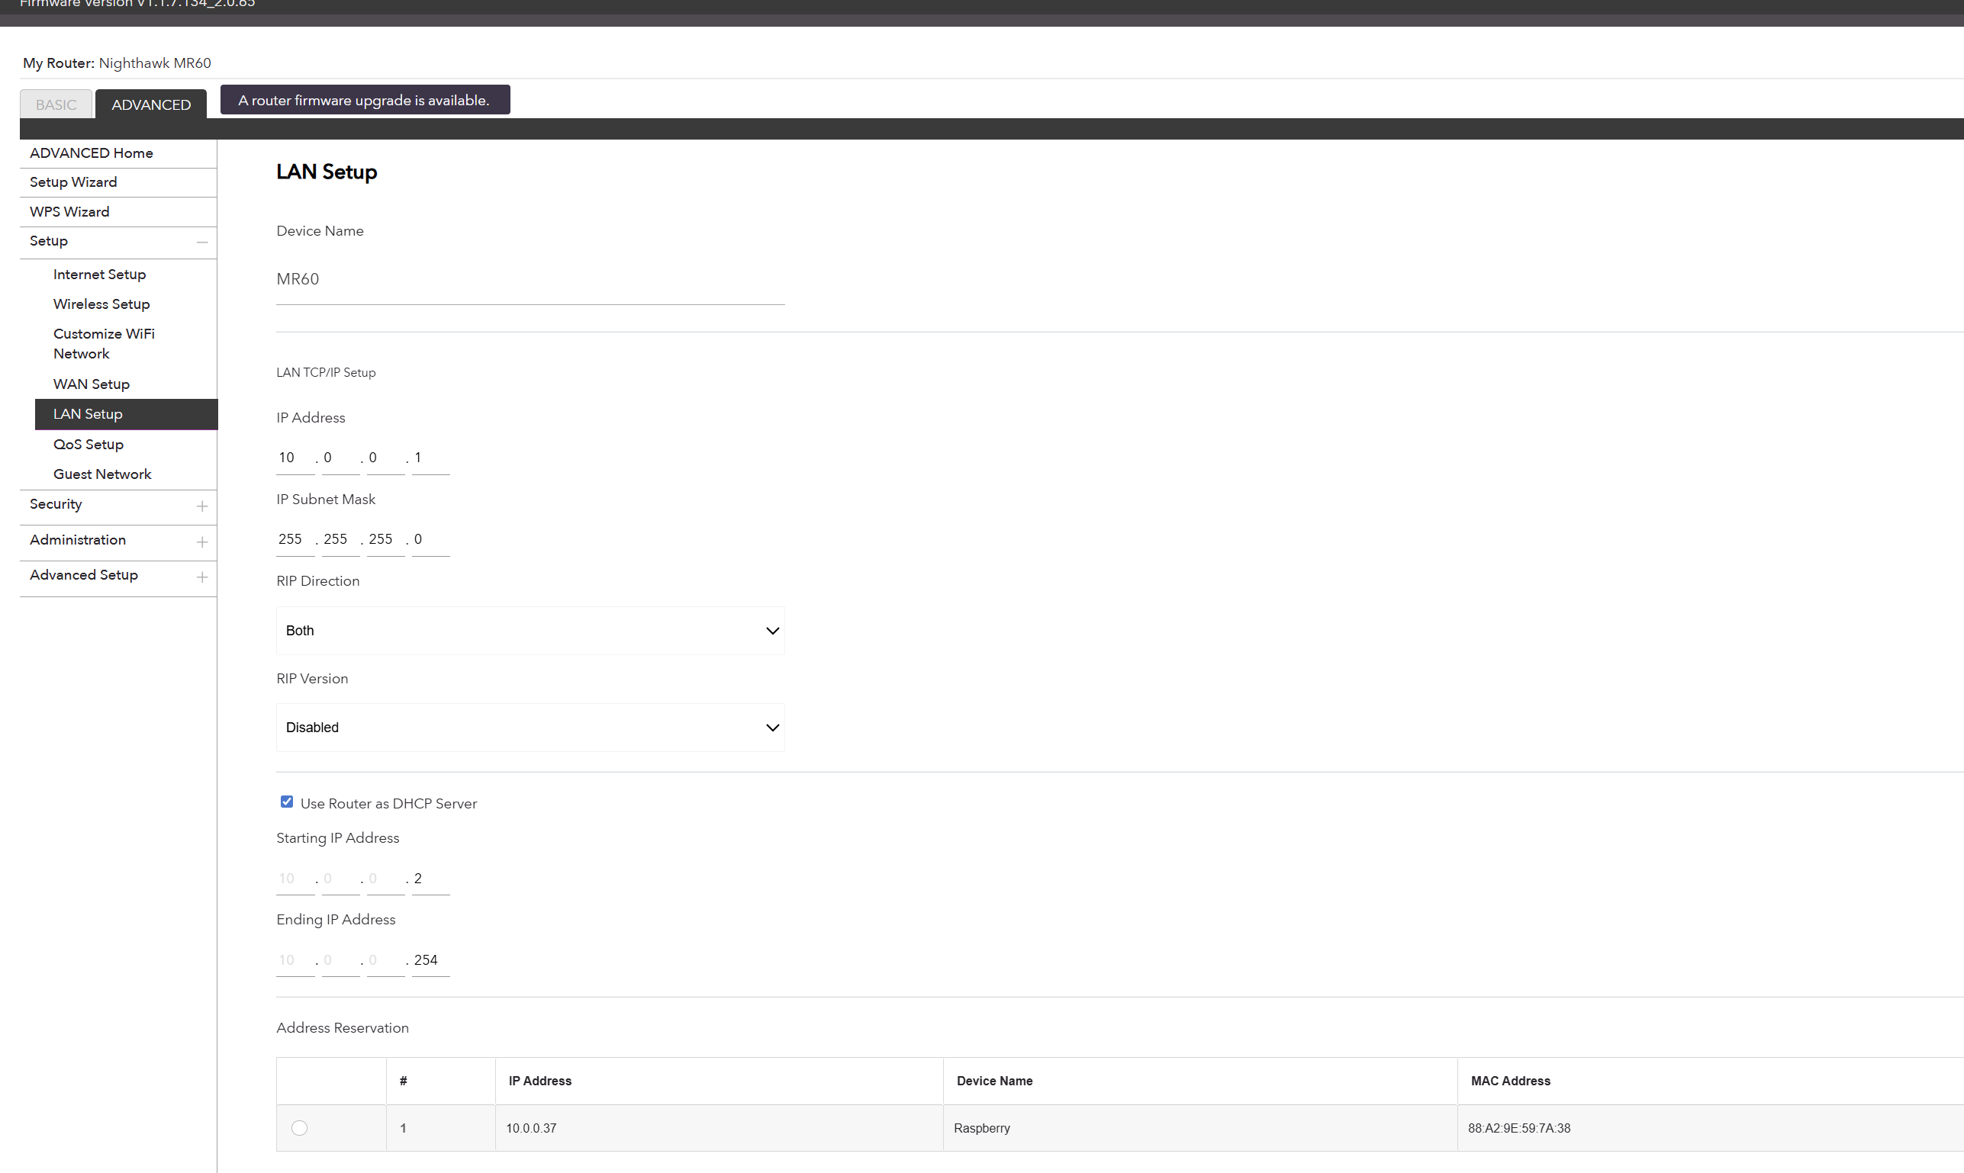Viewport: 1964px width, 1173px height.
Task: Open Internet Setup page
Action: pos(100,275)
